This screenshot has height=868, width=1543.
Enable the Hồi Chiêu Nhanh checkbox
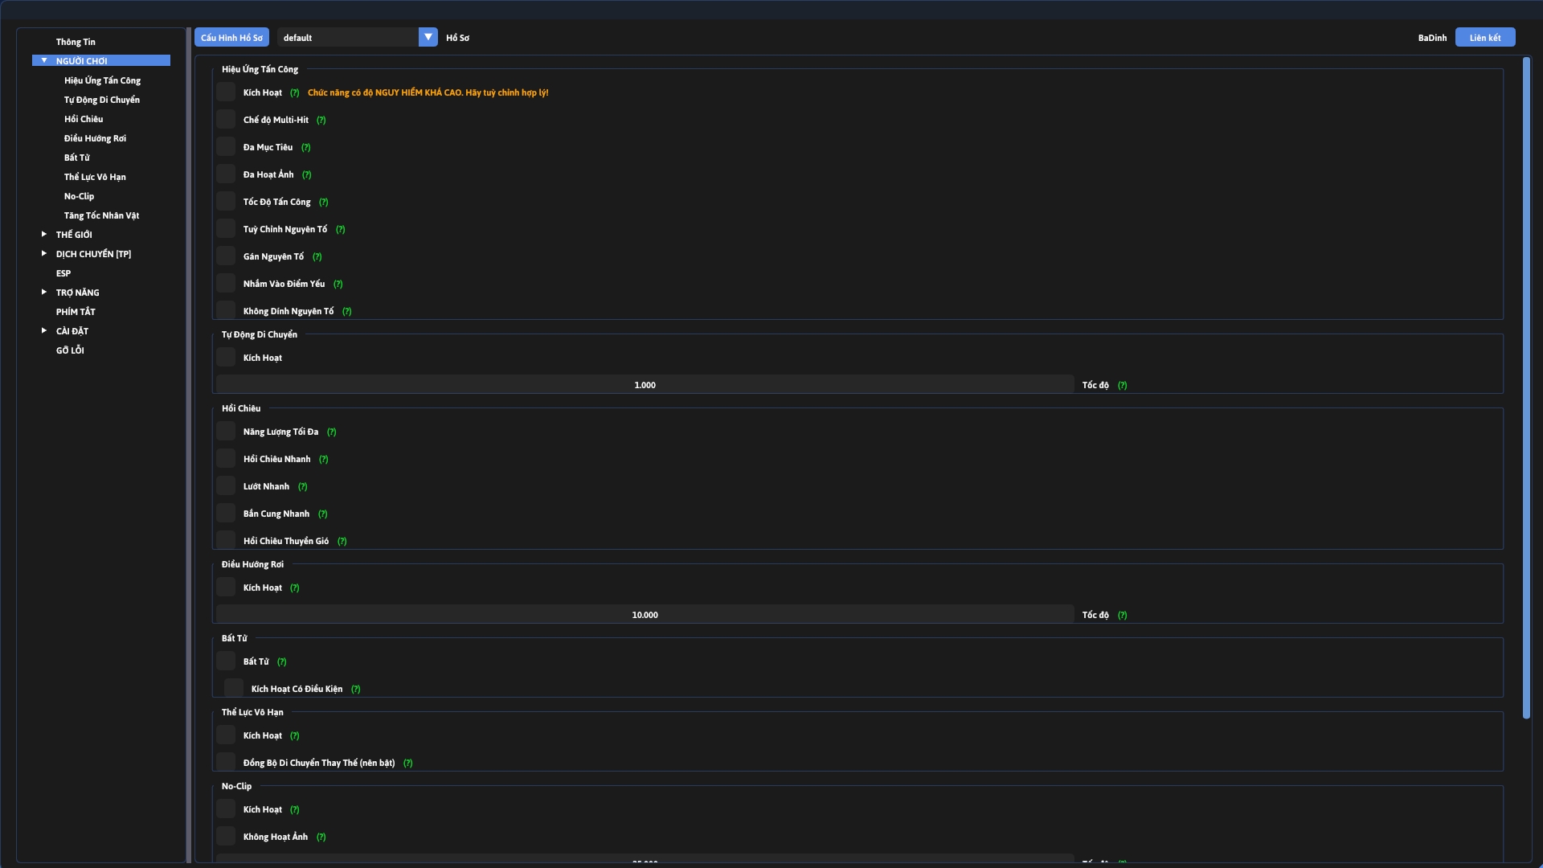[x=226, y=459]
